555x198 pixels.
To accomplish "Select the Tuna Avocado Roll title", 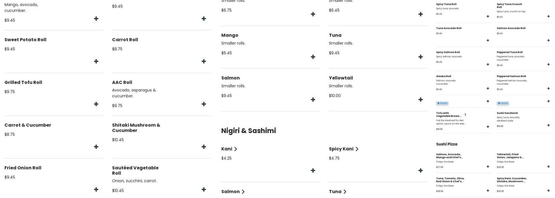I will click(x=449, y=29).
